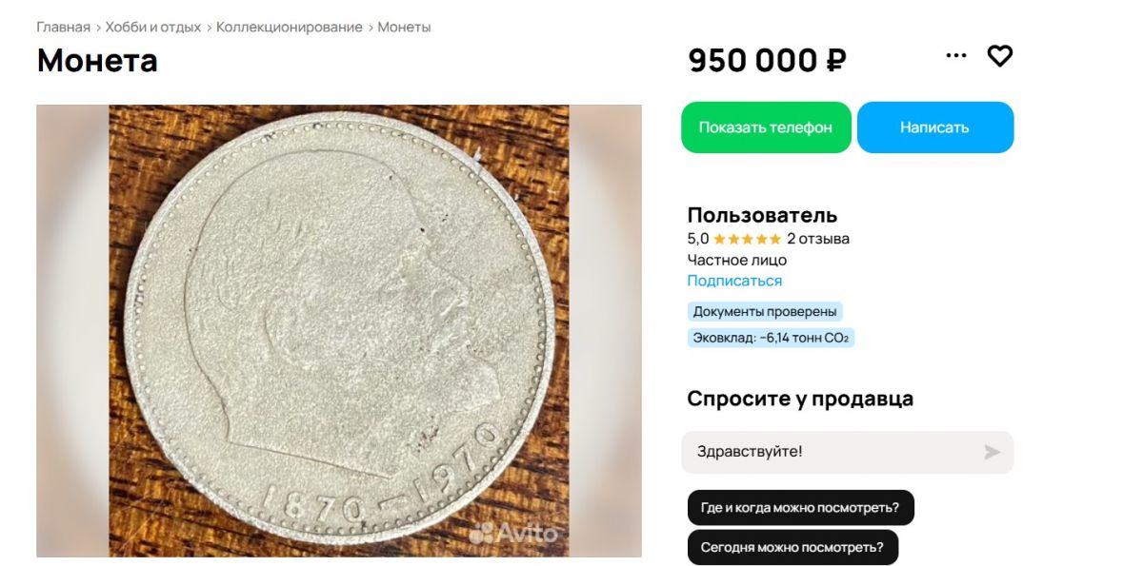Open "Хобби и отдых" breadcrumb category
Screen dimensions: 1143x566
coord(153,27)
